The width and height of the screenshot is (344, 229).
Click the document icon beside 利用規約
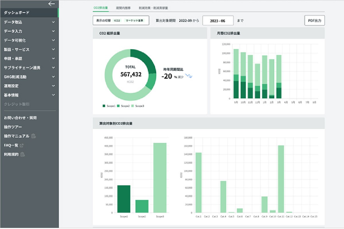point(23,155)
